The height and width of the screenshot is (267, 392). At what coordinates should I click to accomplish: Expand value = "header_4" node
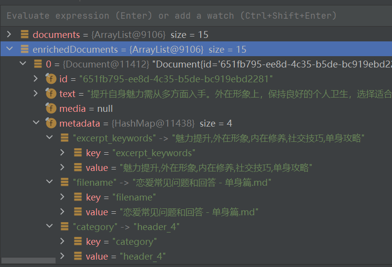(63, 256)
